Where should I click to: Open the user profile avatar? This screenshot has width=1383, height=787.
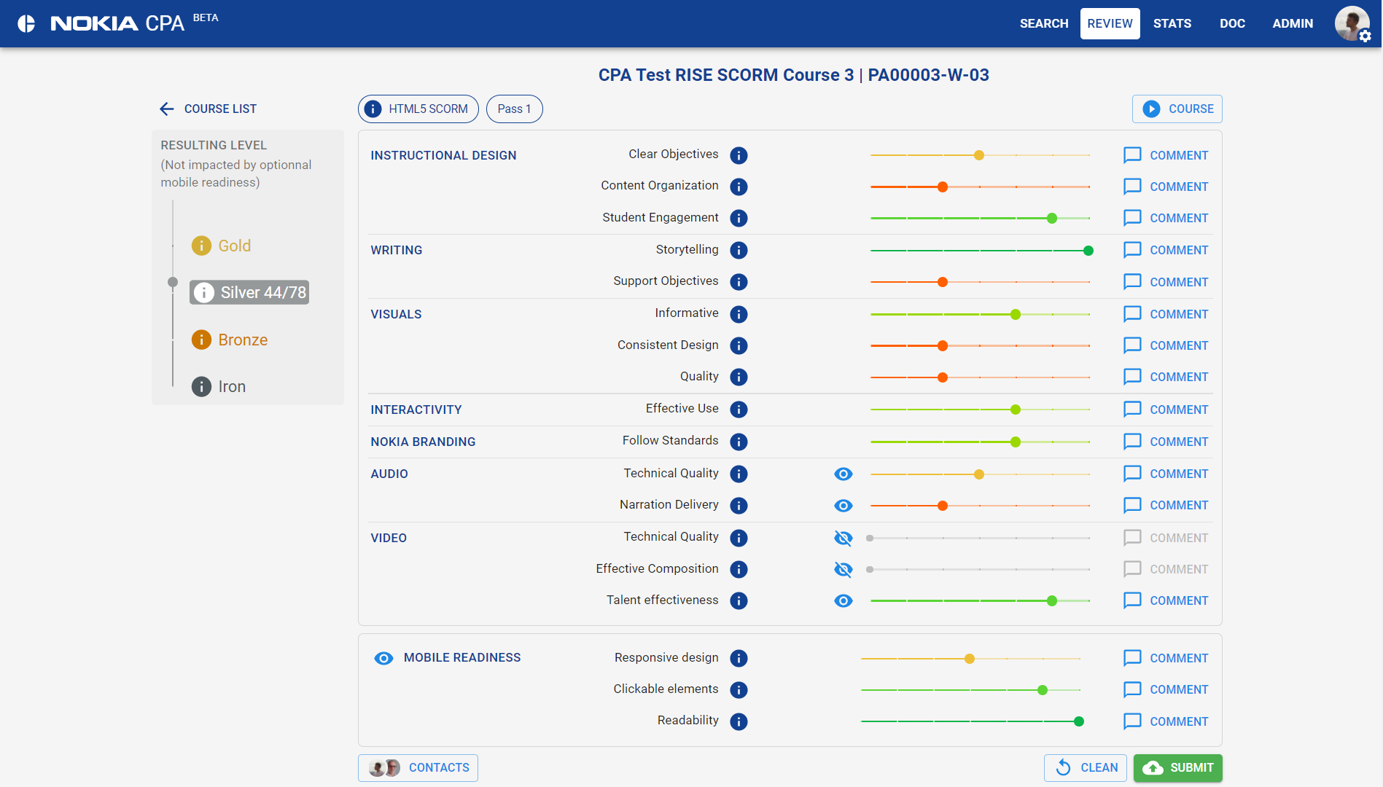(x=1352, y=23)
